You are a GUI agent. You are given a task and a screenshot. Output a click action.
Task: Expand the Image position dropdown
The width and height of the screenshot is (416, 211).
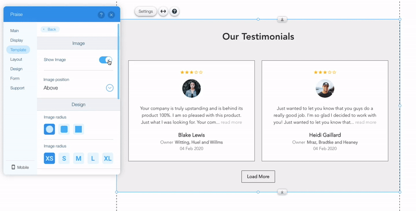click(x=110, y=88)
